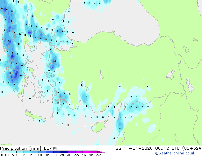Pick the 10–15 mm legend swatch
202x156 pixels.
(42, 152)
